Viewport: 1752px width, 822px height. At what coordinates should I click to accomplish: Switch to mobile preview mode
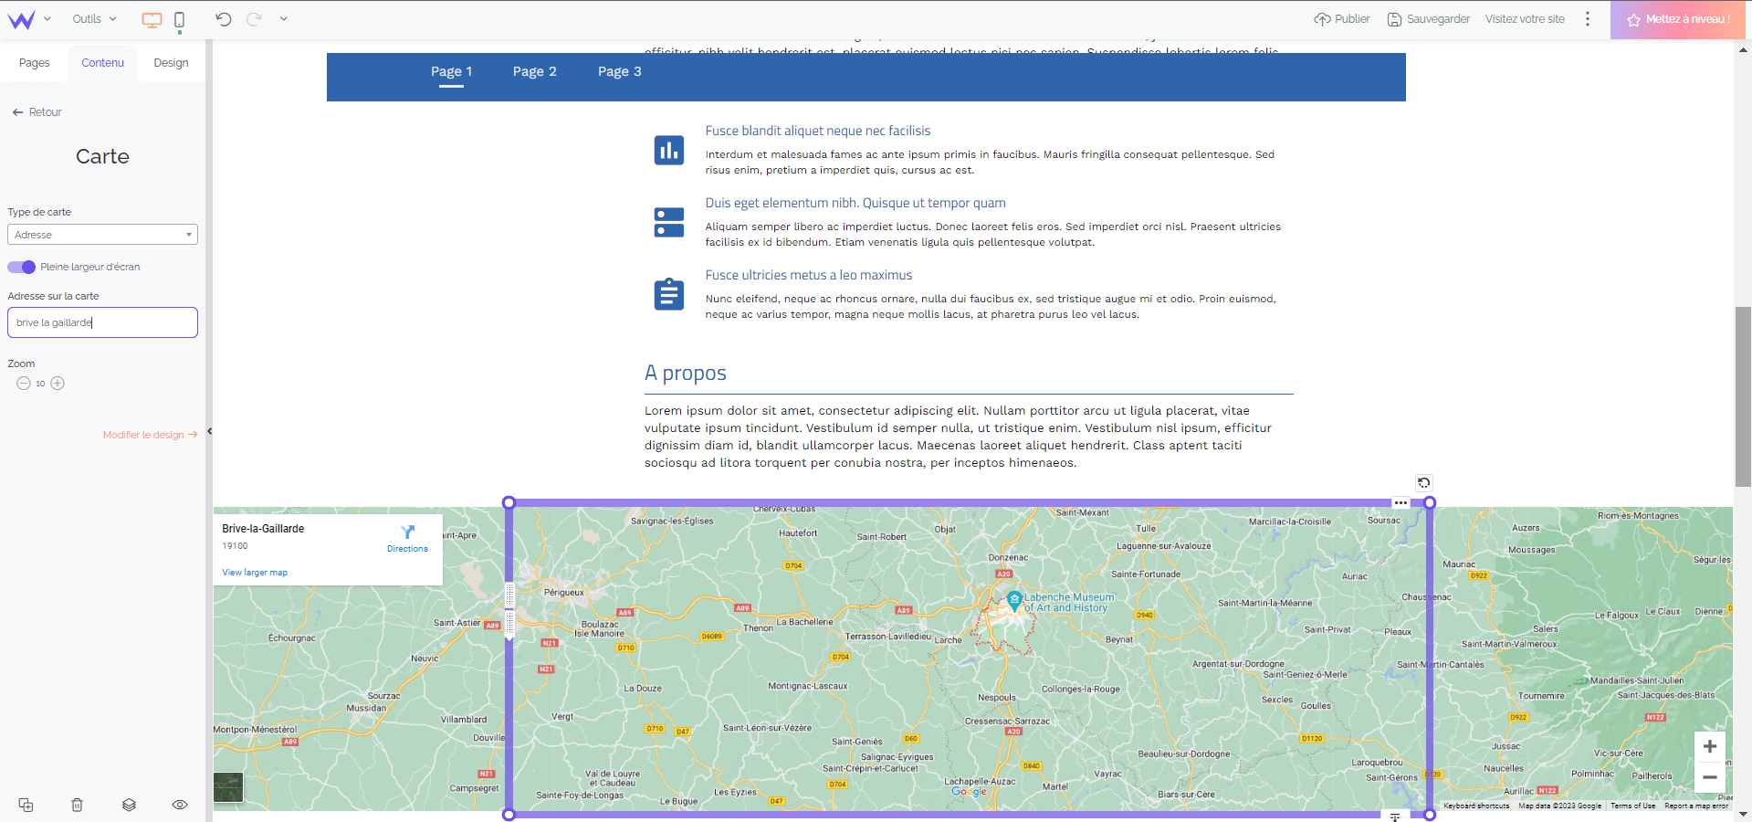[180, 19]
